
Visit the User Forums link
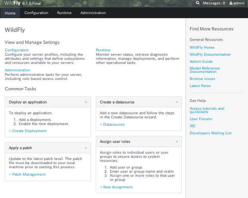[201, 119]
